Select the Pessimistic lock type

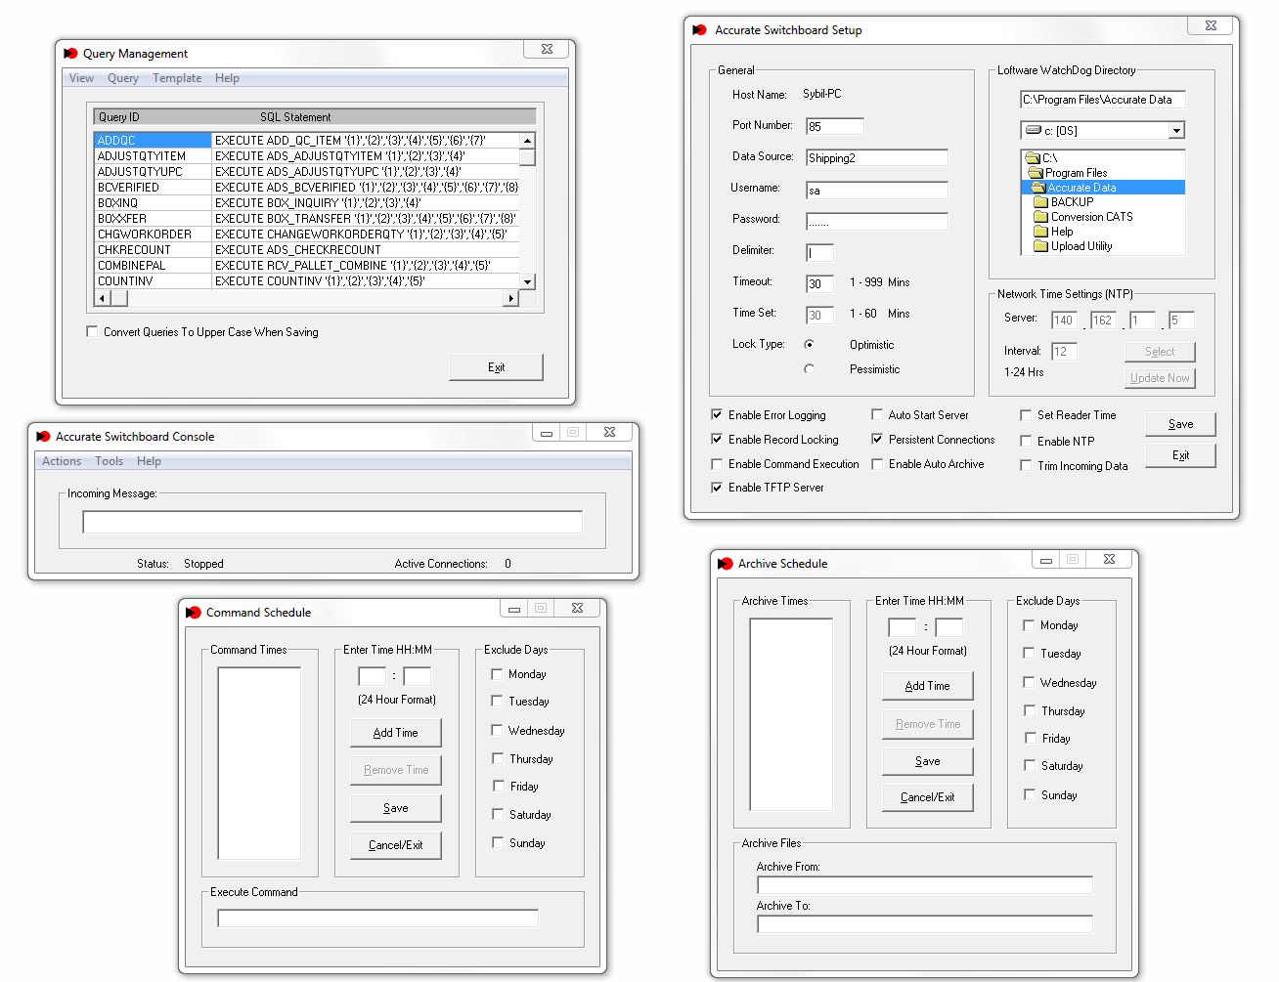(x=809, y=369)
